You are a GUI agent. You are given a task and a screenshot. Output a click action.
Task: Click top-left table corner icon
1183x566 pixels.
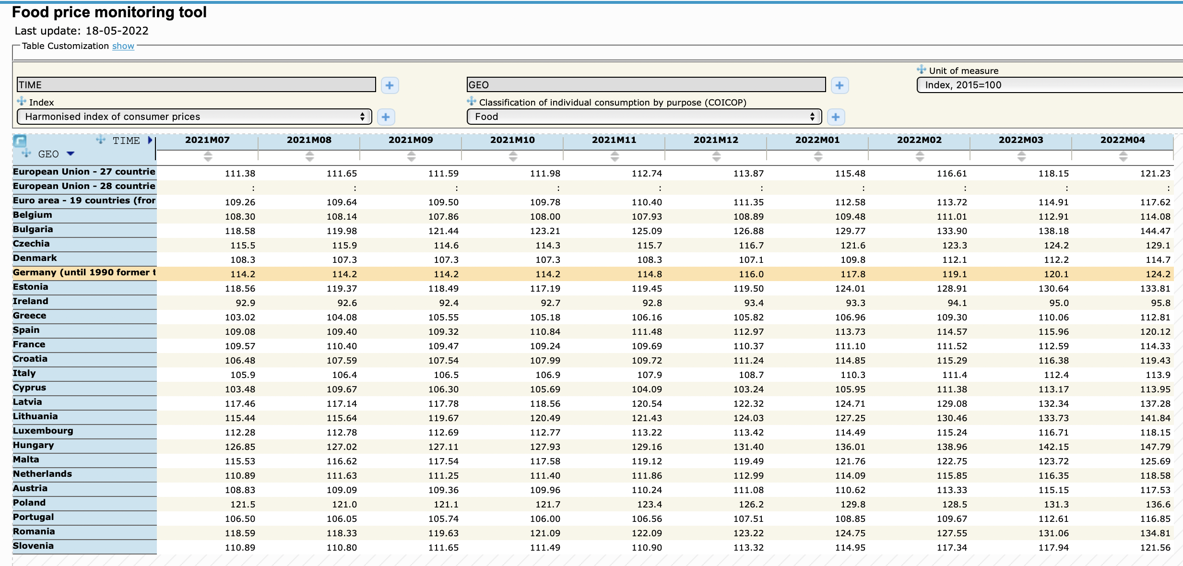point(20,141)
